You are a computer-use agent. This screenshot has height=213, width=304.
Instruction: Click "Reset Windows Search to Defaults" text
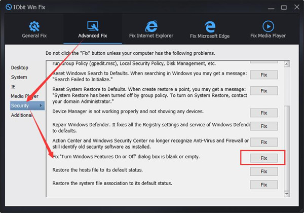[x=149, y=77]
